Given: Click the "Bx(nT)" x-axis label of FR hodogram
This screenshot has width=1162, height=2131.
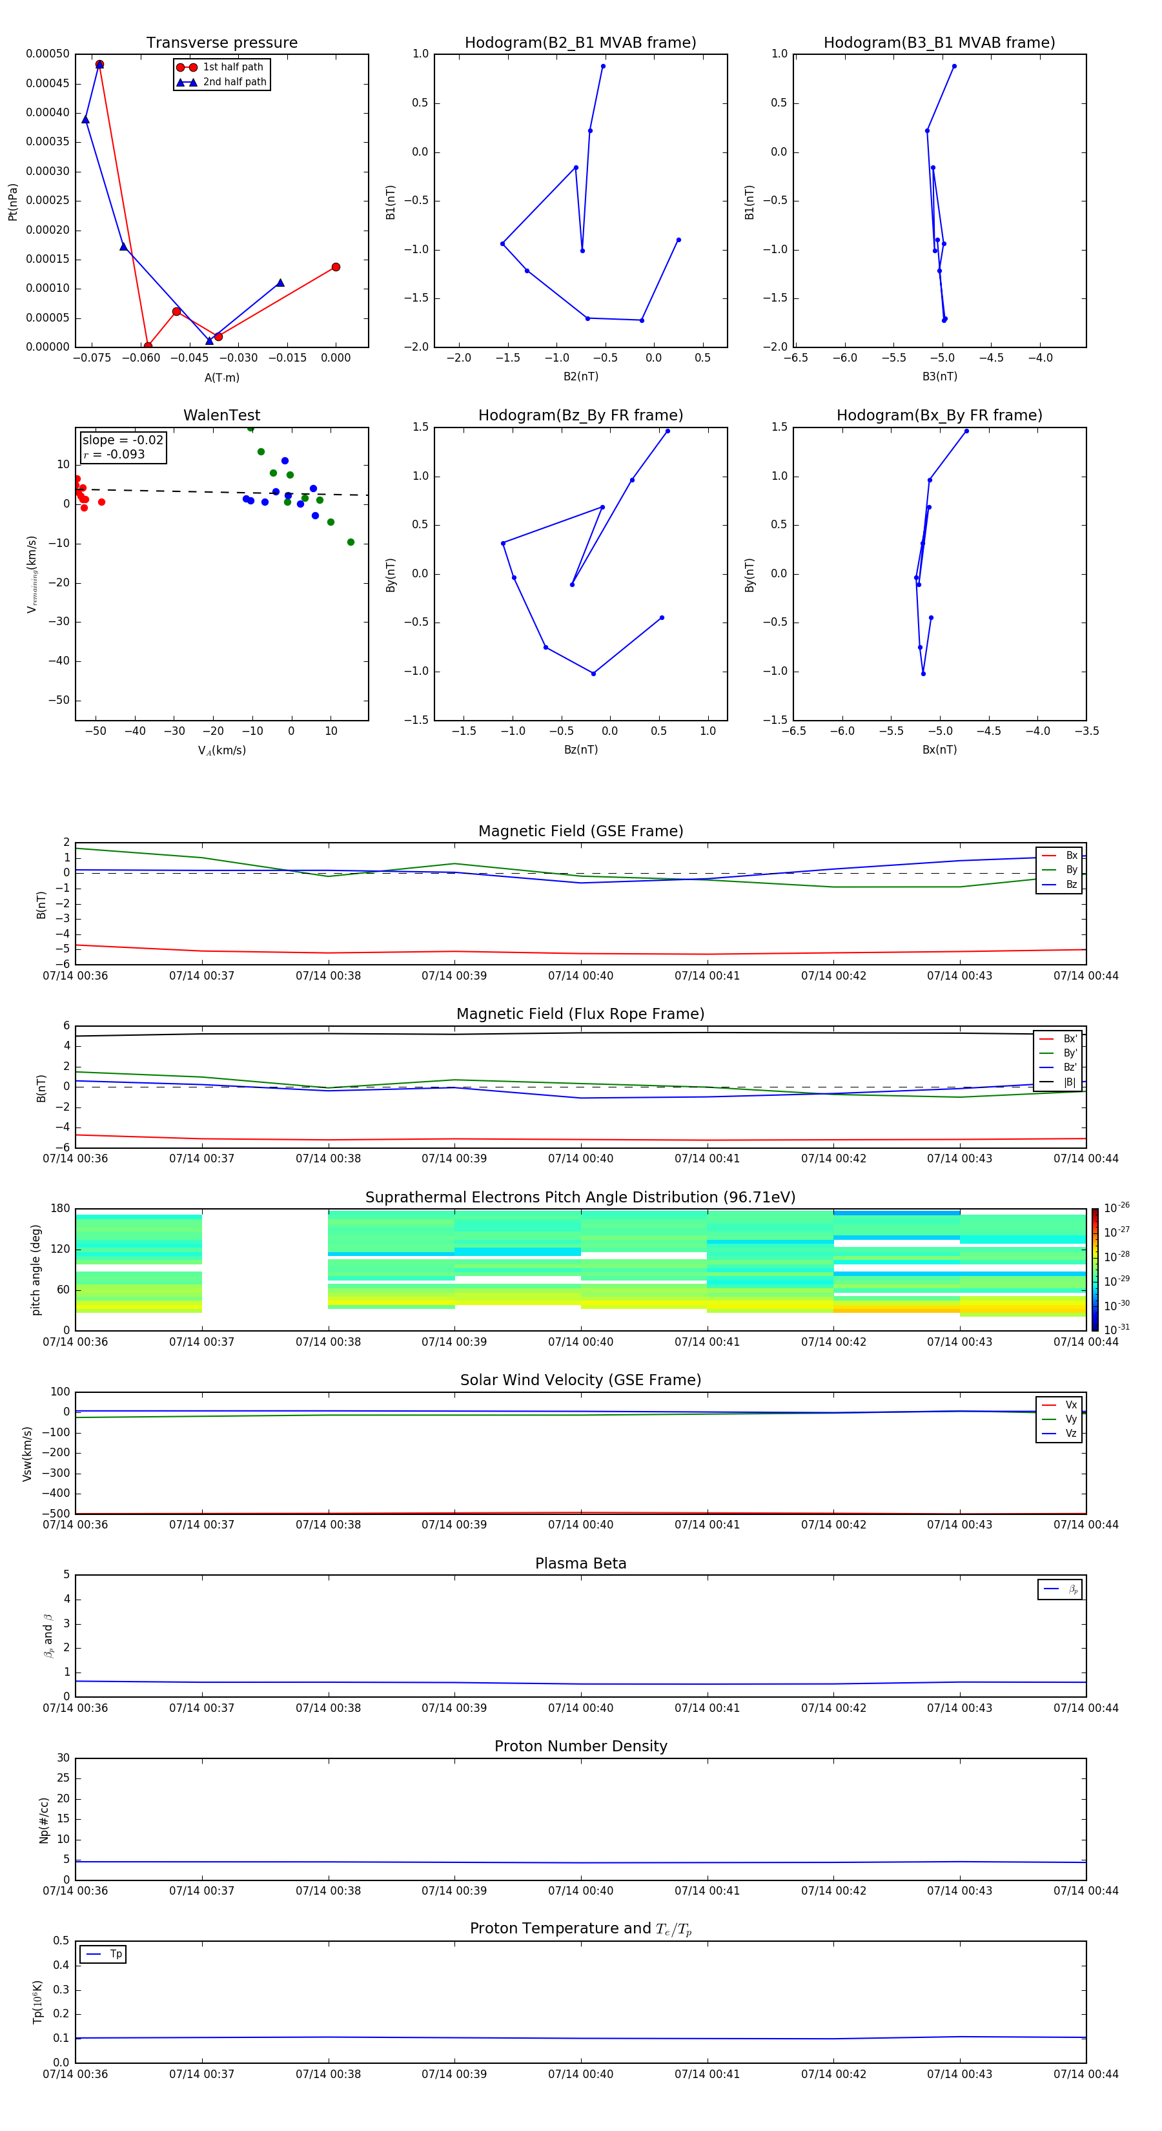Looking at the screenshot, I should click(939, 750).
